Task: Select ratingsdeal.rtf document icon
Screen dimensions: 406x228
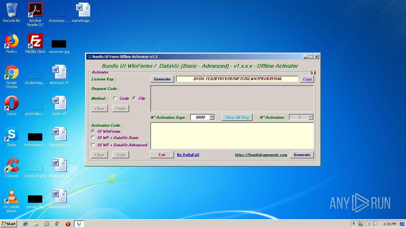Action: pos(59,199)
